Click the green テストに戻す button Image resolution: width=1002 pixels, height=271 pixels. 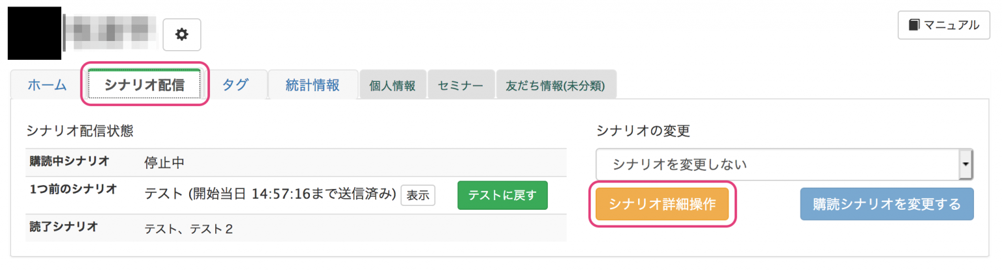tap(502, 195)
